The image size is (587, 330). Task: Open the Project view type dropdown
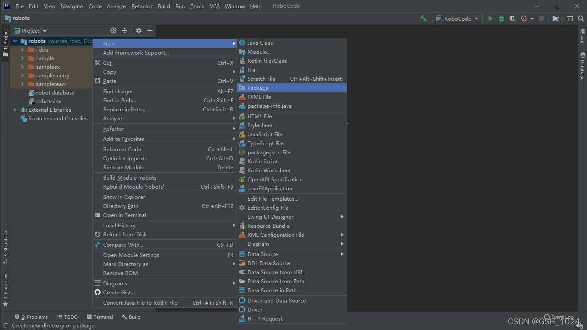point(30,31)
